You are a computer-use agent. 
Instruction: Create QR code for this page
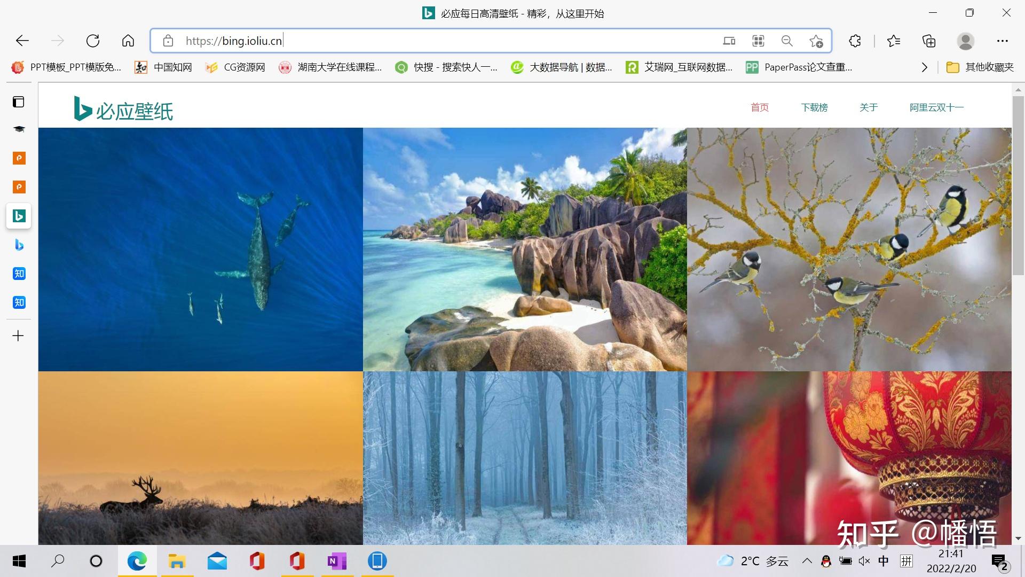click(758, 41)
